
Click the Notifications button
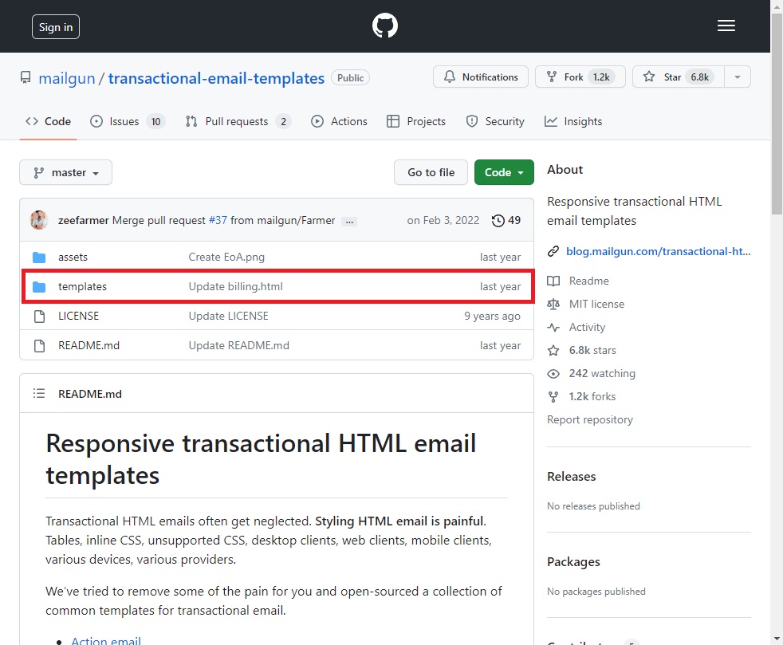click(x=480, y=77)
